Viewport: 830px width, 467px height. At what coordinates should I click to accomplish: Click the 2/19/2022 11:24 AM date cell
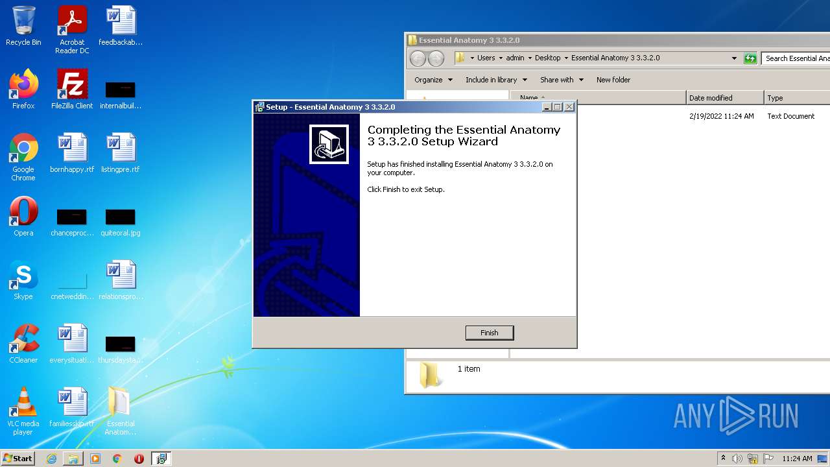(x=721, y=116)
